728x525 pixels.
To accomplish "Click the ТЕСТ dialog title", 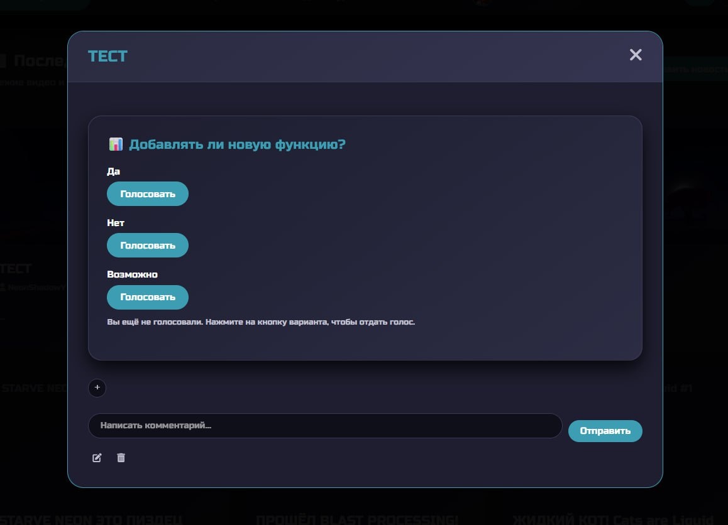I will click(108, 56).
